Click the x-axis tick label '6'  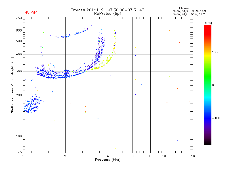click(133, 156)
